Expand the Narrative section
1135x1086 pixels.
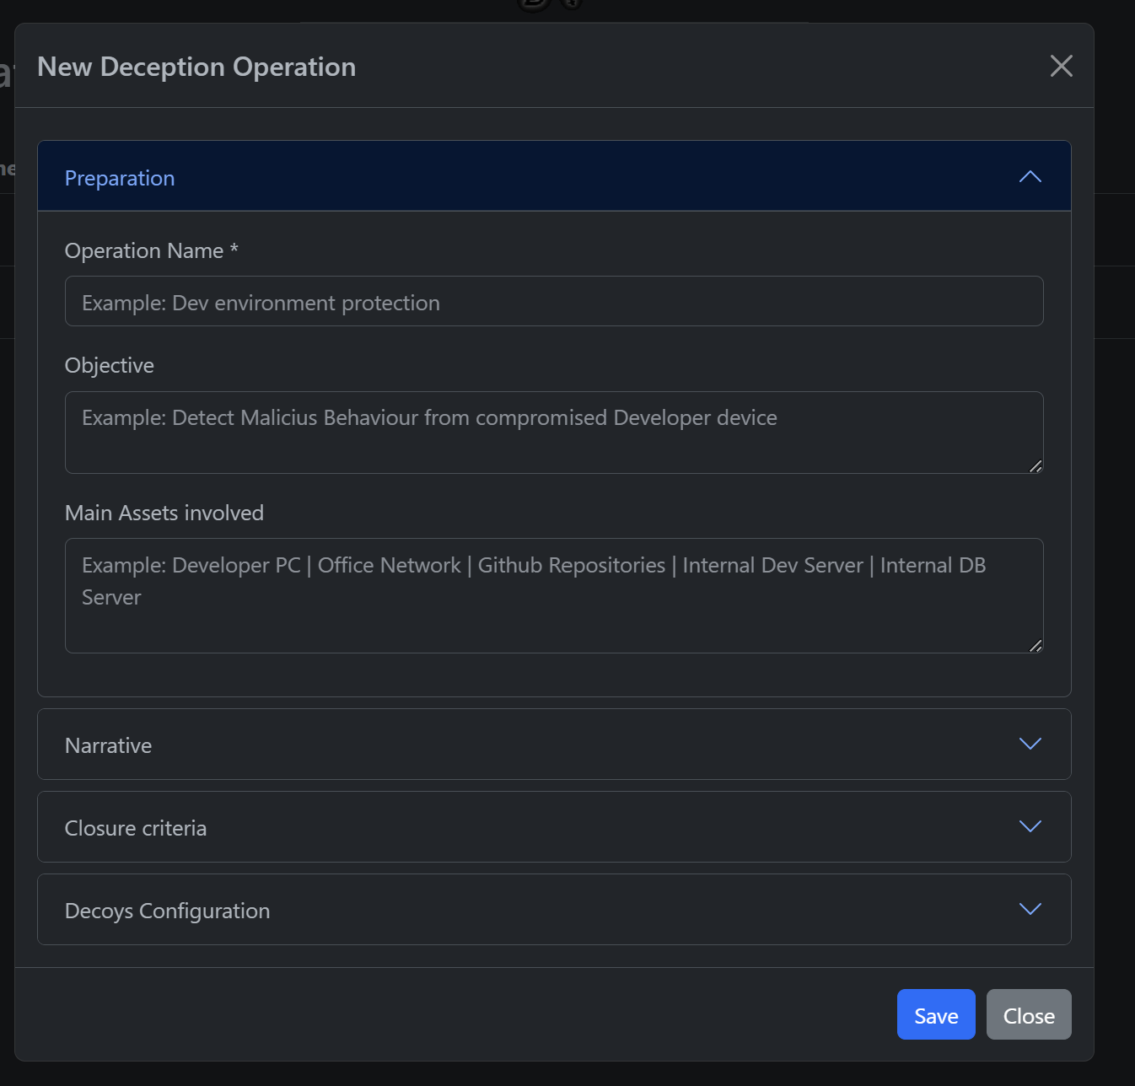(x=554, y=745)
